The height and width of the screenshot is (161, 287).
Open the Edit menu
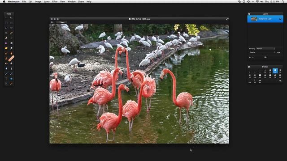click(x=30, y=2)
